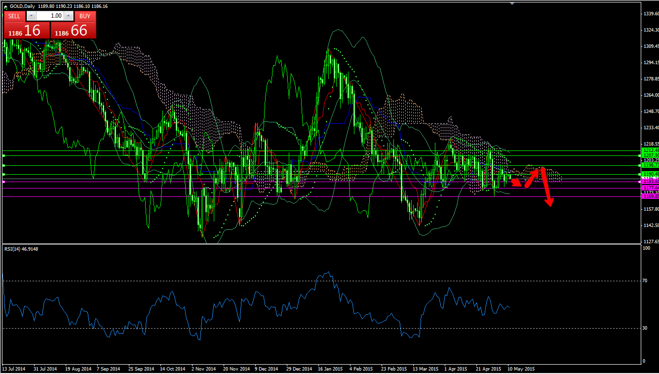Click the 29 Dec 2014 date label

(299, 369)
